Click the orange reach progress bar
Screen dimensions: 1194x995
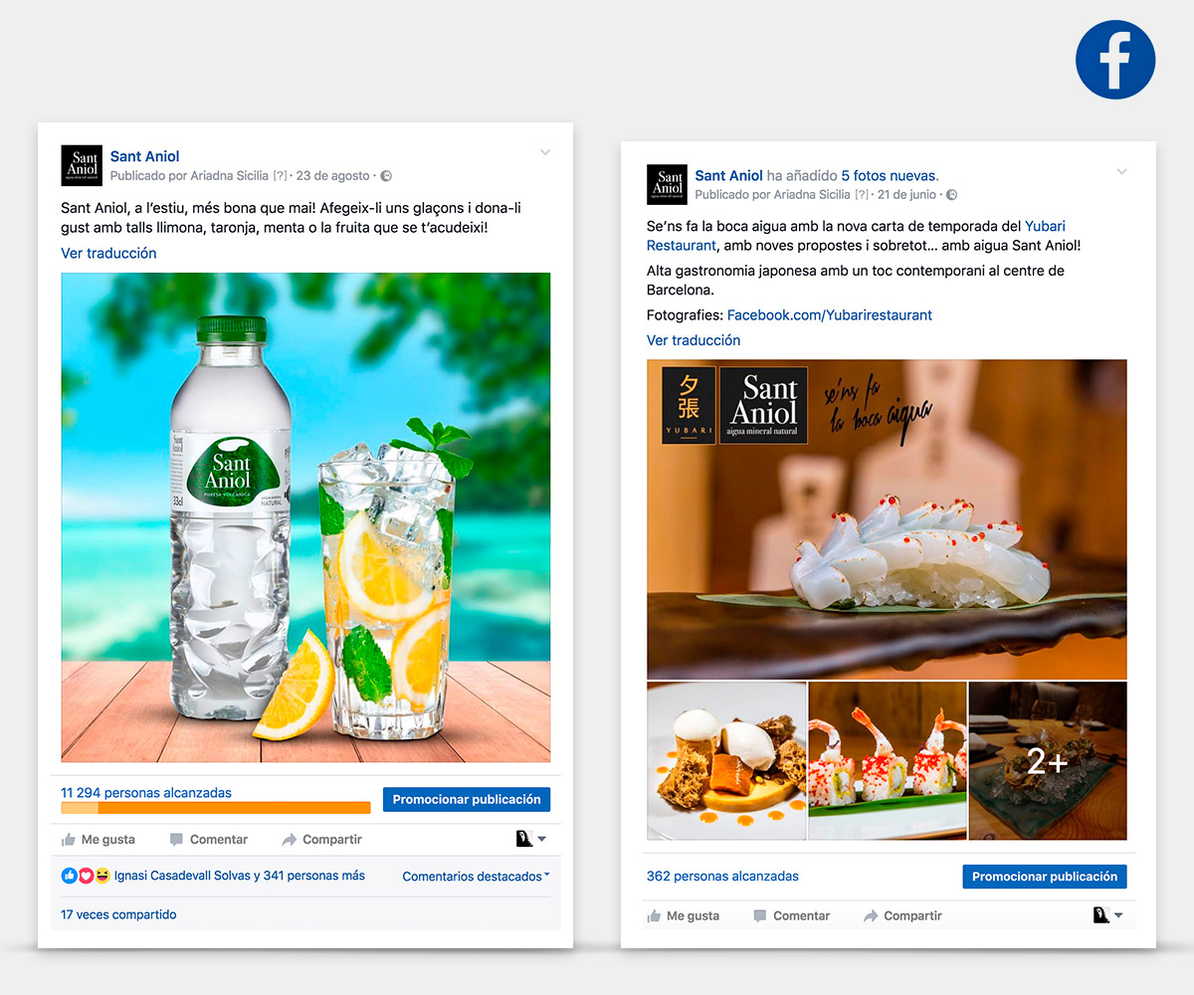pyautogui.click(x=216, y=808)
